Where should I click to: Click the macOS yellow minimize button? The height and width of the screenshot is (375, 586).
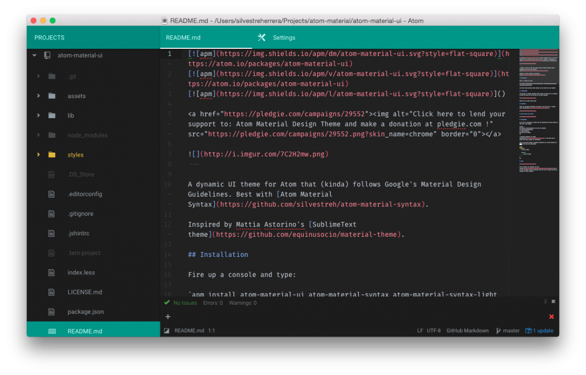point(43,21)
